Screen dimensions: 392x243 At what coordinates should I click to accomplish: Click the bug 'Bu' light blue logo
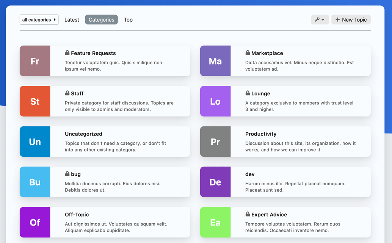pyautogui.click(x=35, y=182)
